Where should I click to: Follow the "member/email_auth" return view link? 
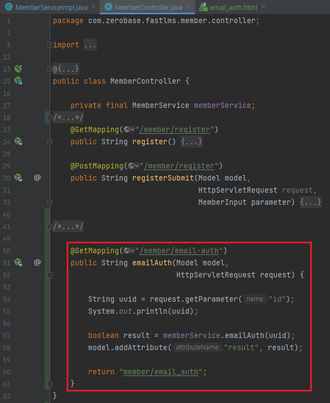pos(161,372)
